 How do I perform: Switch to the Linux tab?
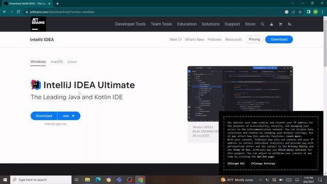click(72, 62)
